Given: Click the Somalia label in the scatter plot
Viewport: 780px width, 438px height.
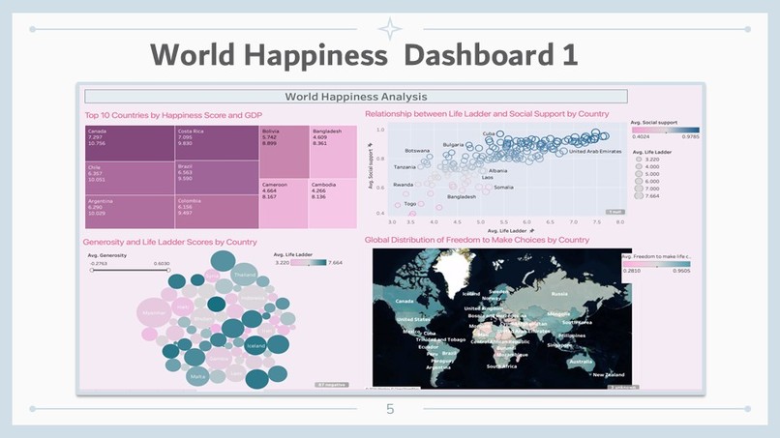Looking at the screenshot, I should click(503, 188).
